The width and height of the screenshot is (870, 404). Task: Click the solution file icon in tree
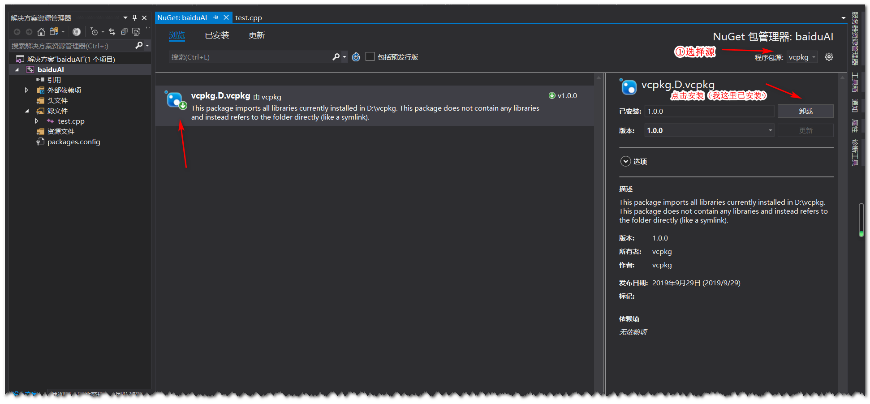click(20, 59)
